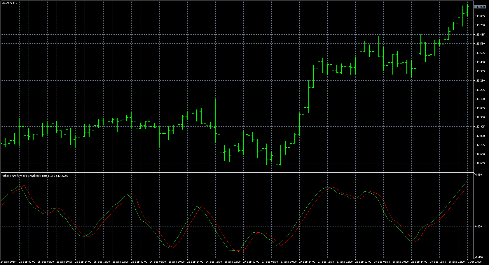This screenshot has width=489, height=265.
Task: Click the current price tag 113.880
Action: (480, 7)
